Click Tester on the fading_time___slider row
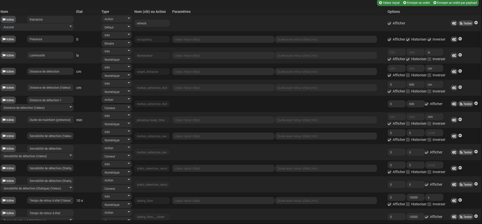The image size is (482, 224). (466, 217)
